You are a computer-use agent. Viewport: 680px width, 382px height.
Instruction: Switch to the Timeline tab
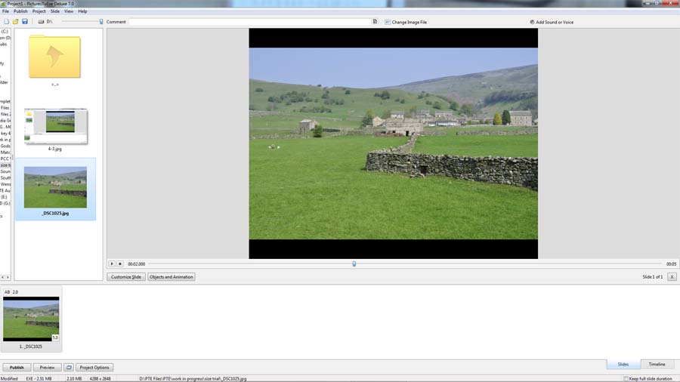[657, 364]
